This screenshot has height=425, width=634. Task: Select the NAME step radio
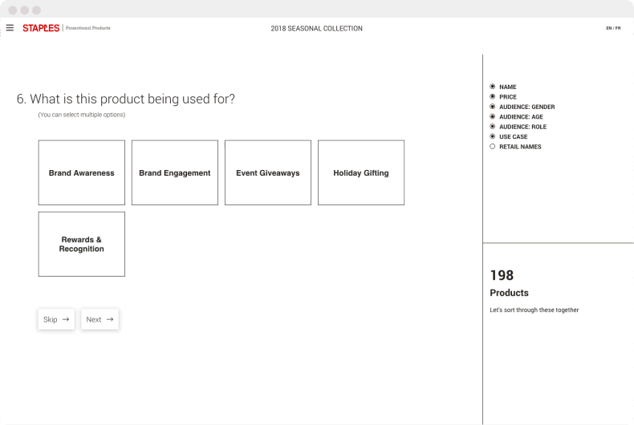click(493, 87)
